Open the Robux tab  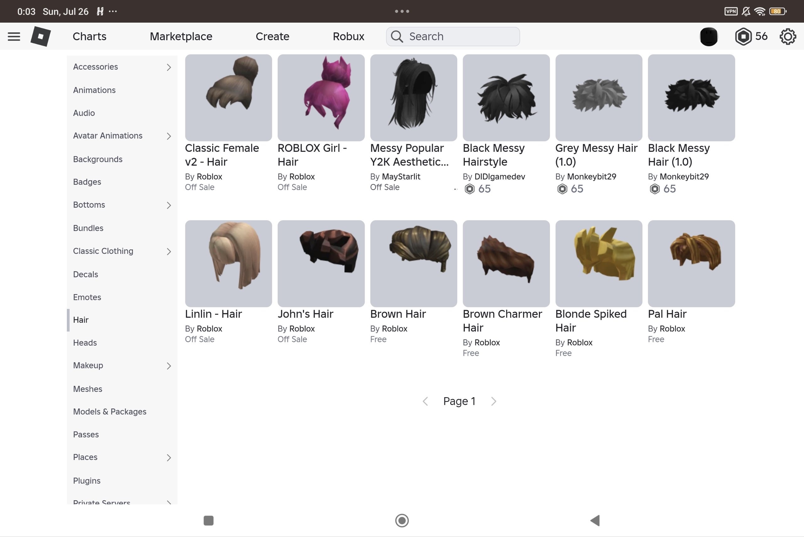click(x=348, y=36)
